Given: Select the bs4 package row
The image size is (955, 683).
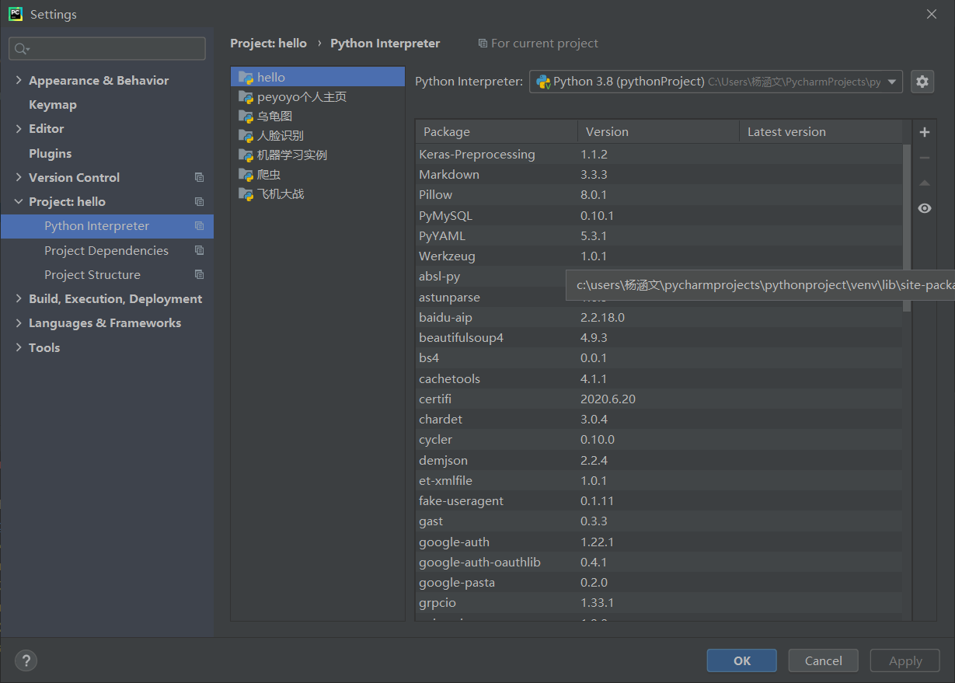Looking at the screenshot, I should (x=659, y=357).
